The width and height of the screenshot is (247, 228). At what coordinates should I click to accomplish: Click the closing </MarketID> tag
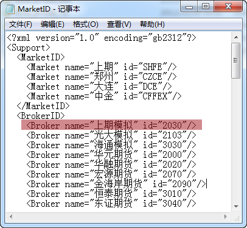pyautogui.click(x=43, y=106)
